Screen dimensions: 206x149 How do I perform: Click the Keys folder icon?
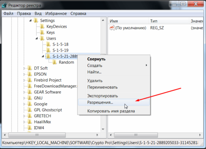point(42,33)
